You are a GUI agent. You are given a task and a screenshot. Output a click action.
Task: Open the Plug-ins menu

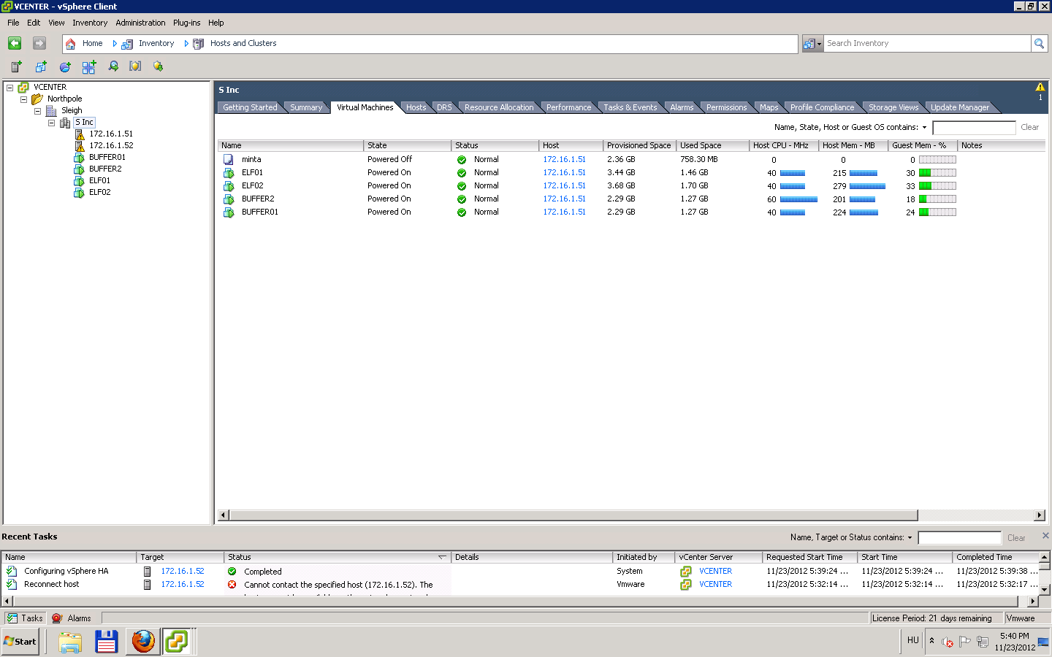(x=186, y=23)
